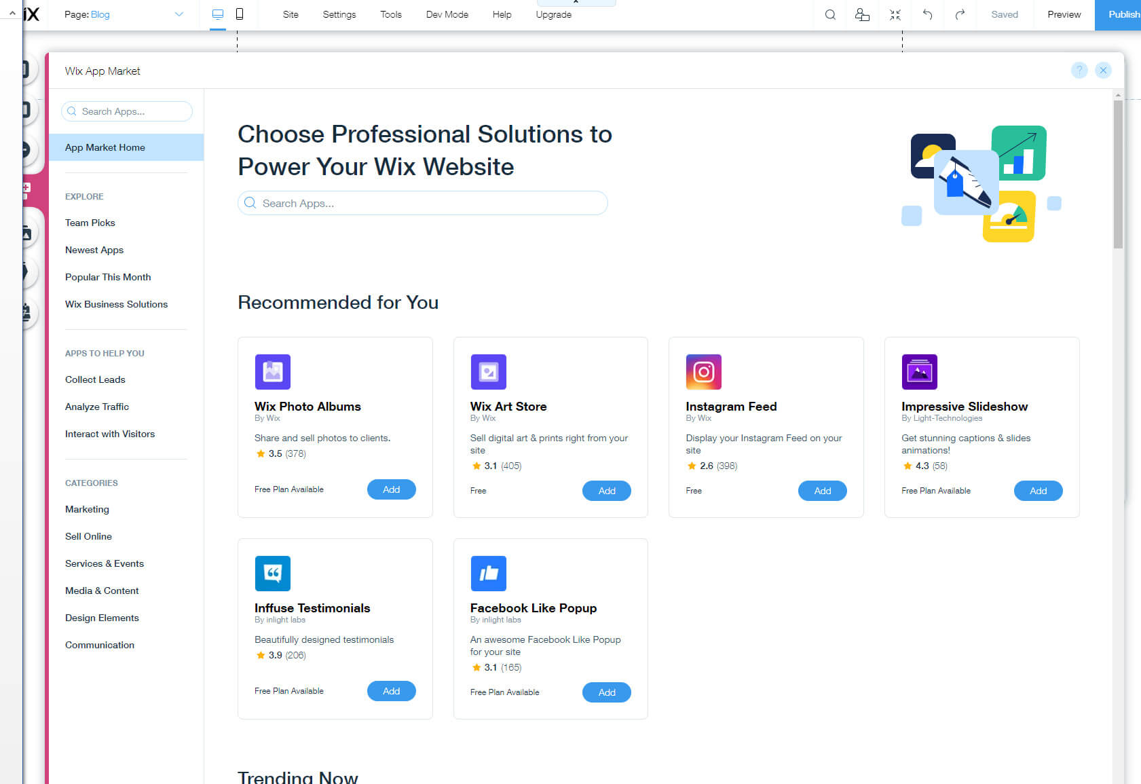This screenshot has width=1141, height=784.
Task: Add the Wix Photo Albums app
Action: [x=391, y=489]
